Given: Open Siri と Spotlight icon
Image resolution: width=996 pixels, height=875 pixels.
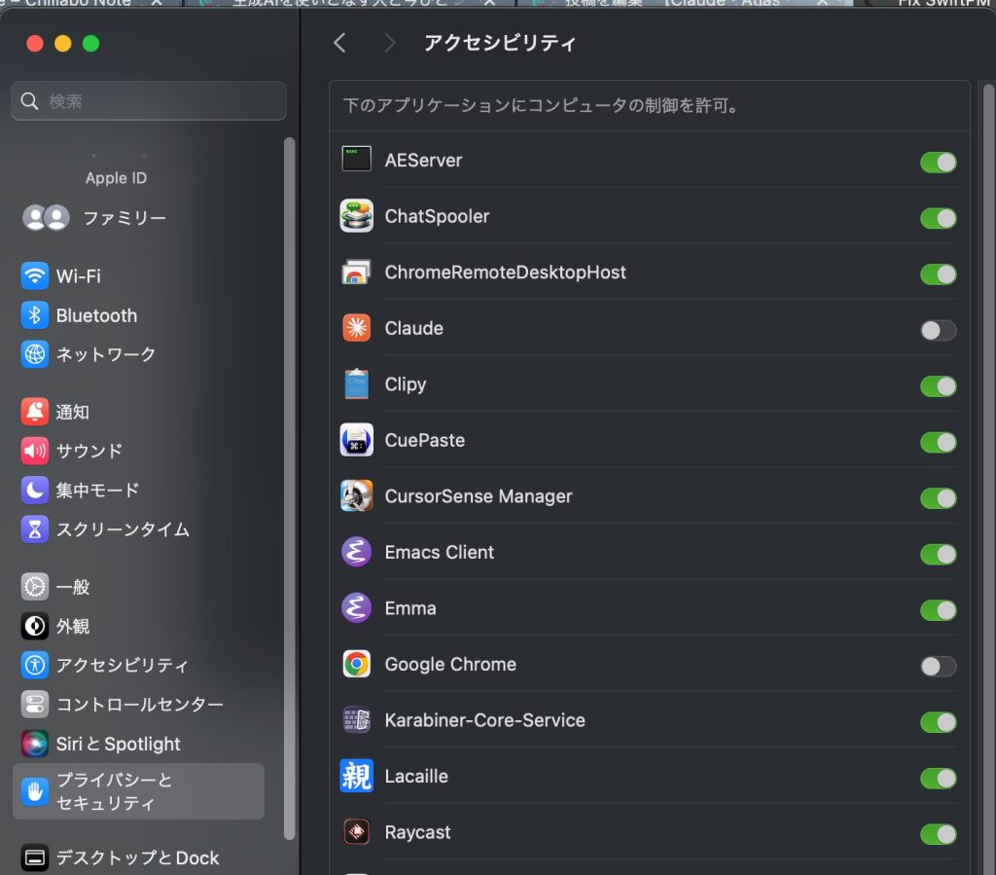Looking at the screenshot, I should pos(35,744).
